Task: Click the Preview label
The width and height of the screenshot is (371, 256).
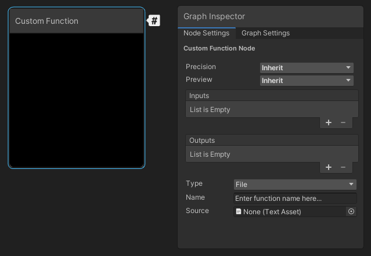Action: 199,80
